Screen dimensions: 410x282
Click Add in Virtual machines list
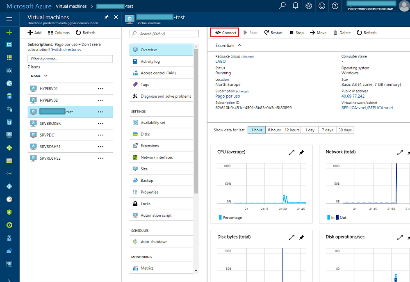point(34,33)
